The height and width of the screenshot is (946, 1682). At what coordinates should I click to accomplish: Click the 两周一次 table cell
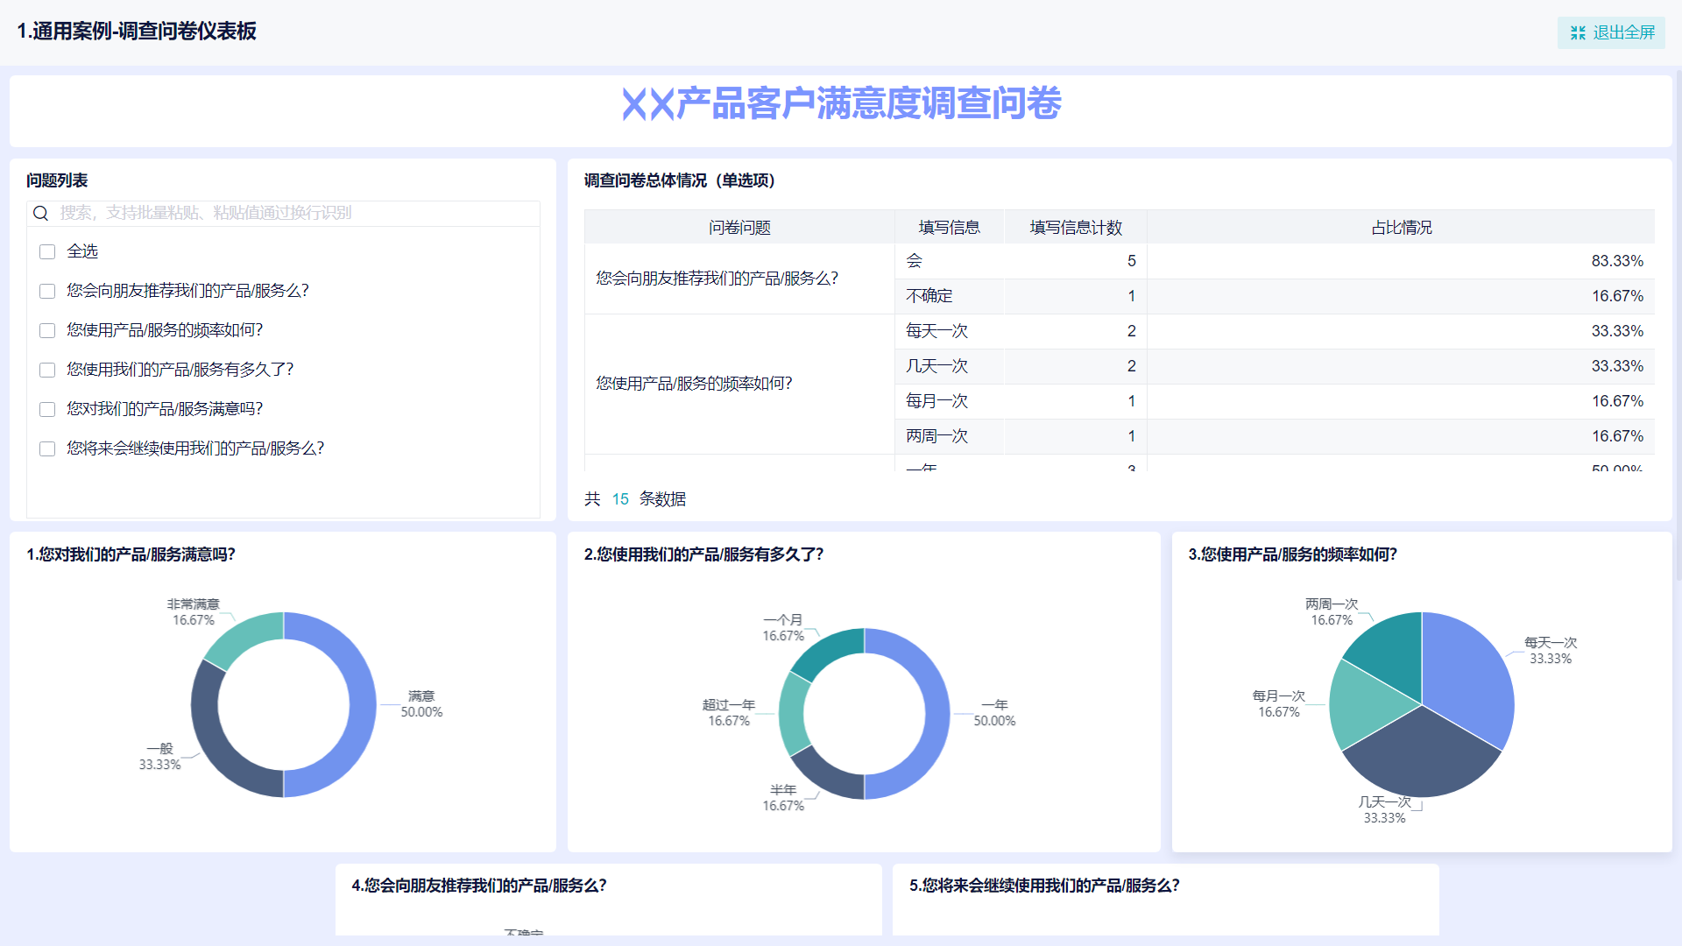(x=949, y=436)
